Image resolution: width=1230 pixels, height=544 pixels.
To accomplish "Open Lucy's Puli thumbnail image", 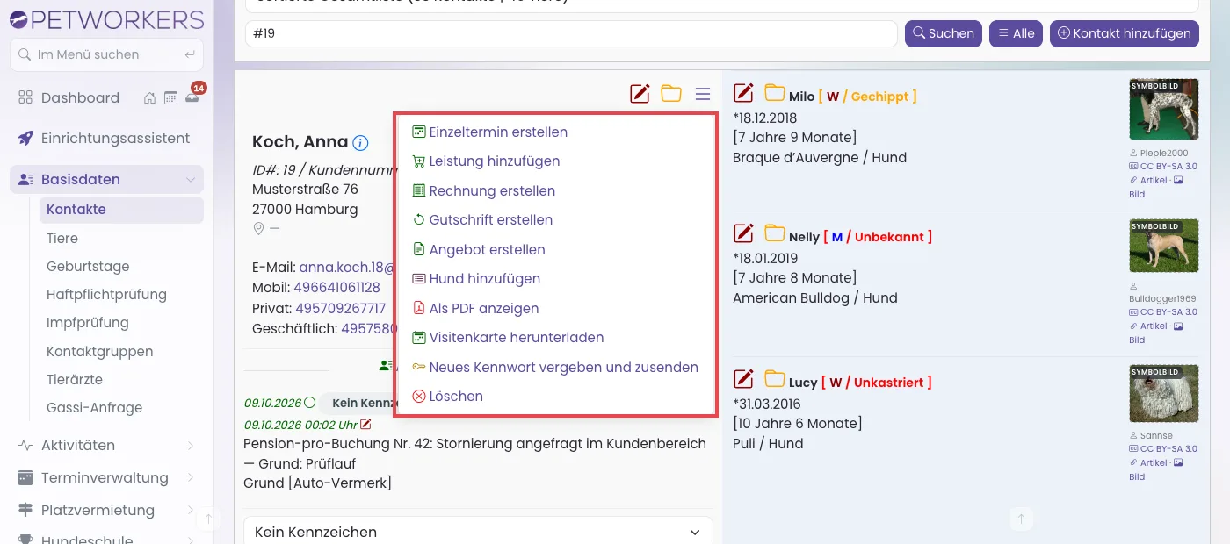I will coord(1164,394).
